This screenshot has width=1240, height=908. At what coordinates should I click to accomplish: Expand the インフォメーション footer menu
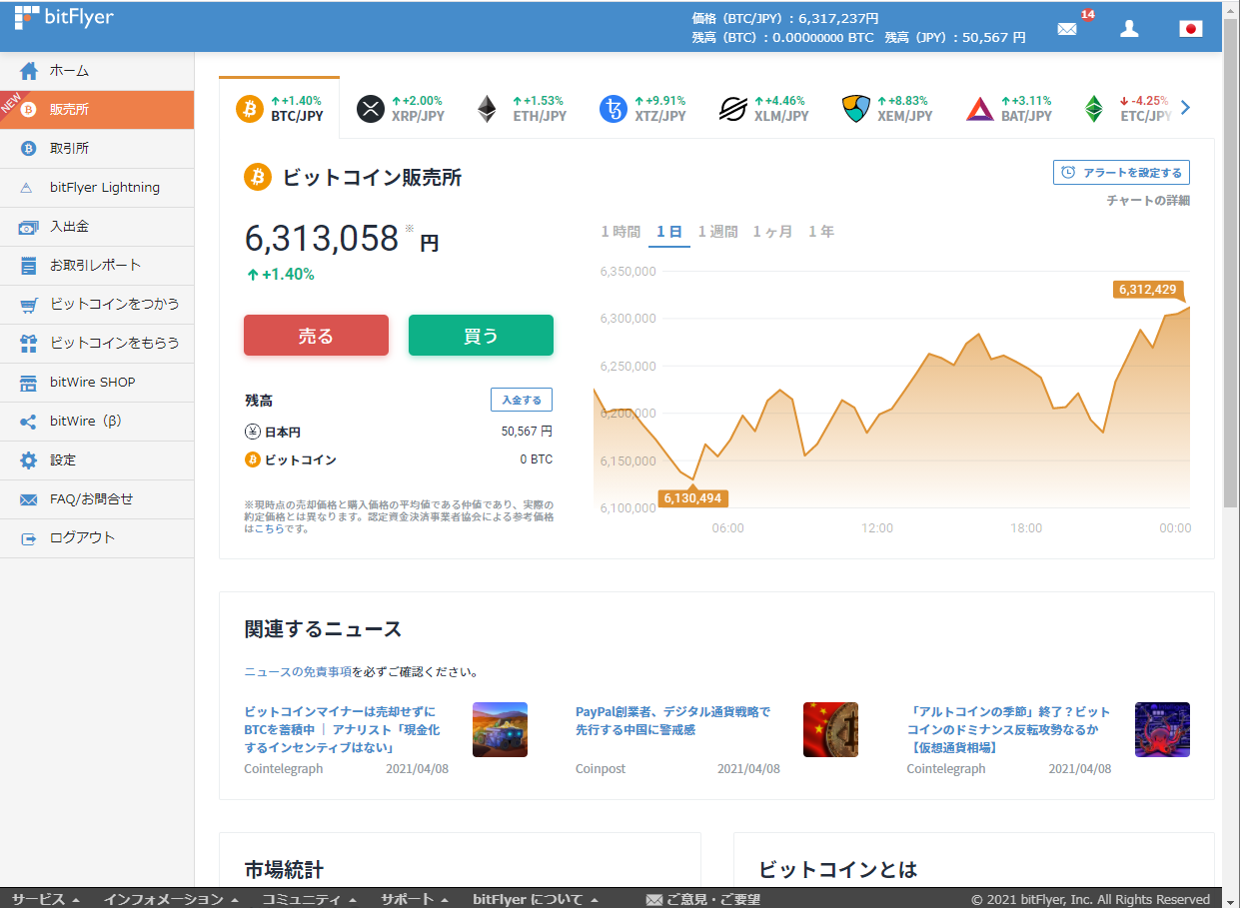pos(172,899)
